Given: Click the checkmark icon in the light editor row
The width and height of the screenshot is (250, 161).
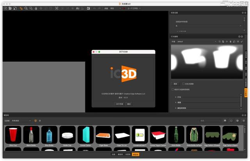Looking at the screenshot, I should point(242,42).
